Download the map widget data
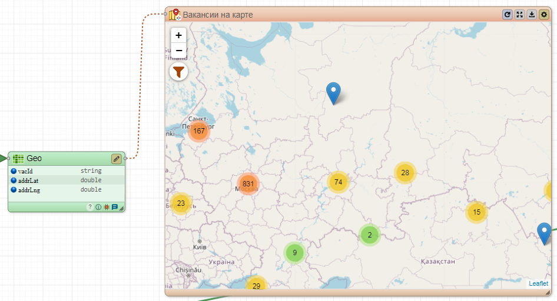The image size is (557, 301). [x=532, y=15]
